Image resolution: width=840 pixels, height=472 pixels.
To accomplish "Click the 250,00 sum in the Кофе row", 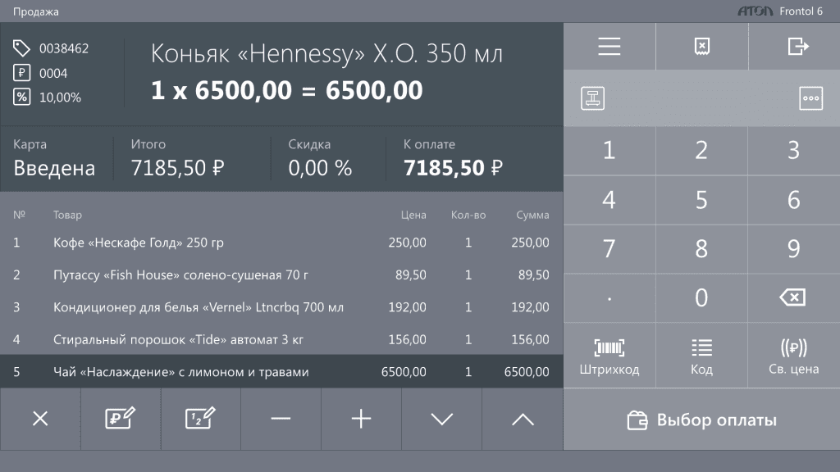I will (x=531, y=243).
